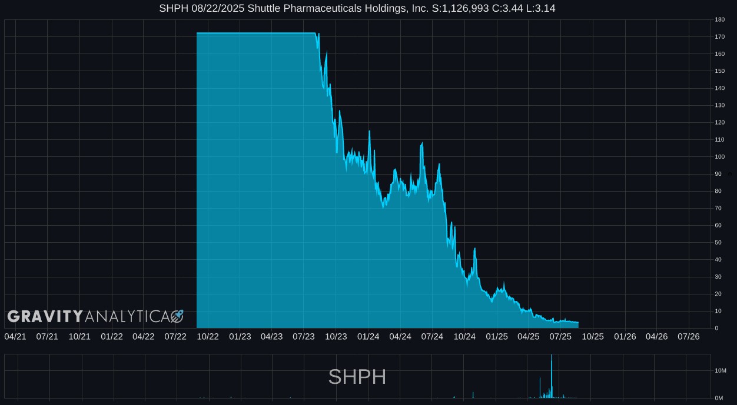Choose the 10/23 x-axis label
Image resolution: width=737 pixels, height=405 pixels.
(336, 336)
